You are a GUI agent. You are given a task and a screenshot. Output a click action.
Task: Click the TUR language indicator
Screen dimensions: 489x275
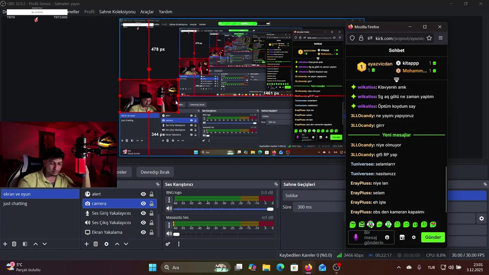[x=431, y=267]
